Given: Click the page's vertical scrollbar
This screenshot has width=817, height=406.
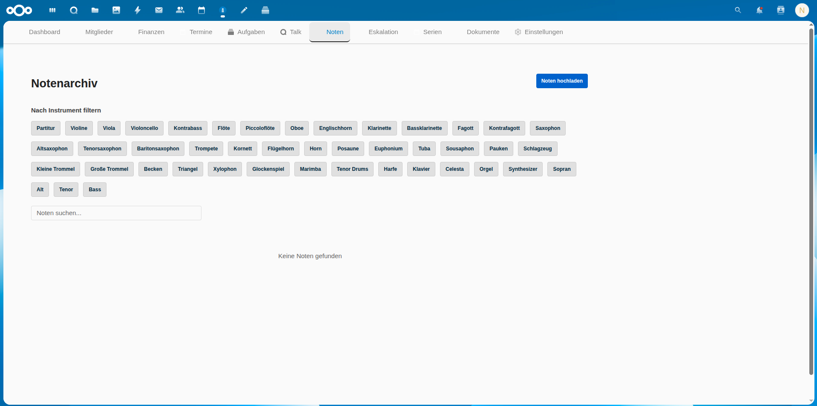Looking at the screenshot, I should point(811,200).
